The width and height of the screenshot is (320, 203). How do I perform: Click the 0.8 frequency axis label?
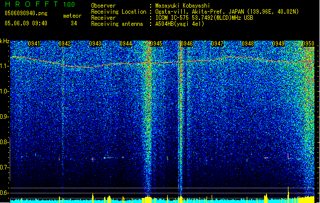coord(4,142)
